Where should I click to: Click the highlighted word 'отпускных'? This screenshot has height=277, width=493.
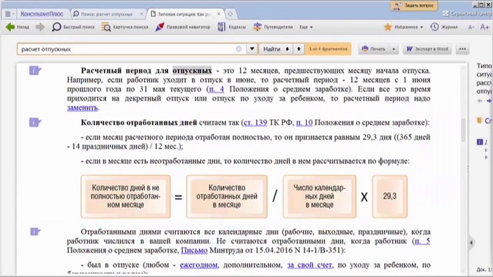coord(192,71)
